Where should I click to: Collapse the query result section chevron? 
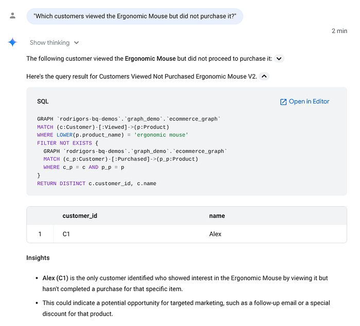coord(264,76)
